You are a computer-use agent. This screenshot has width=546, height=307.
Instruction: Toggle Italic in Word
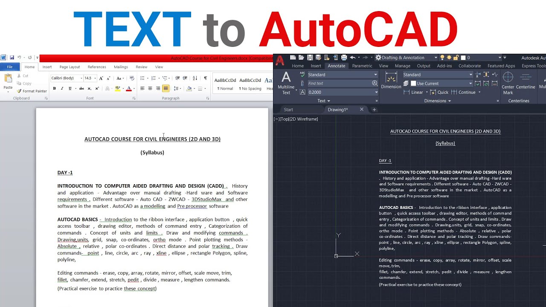pyautogui.click(x=62, y=88)
